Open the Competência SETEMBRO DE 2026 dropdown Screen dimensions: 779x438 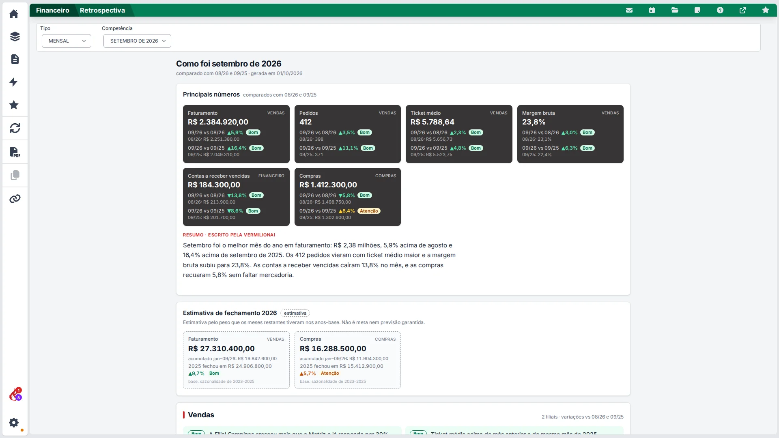[x=137, y=41]
